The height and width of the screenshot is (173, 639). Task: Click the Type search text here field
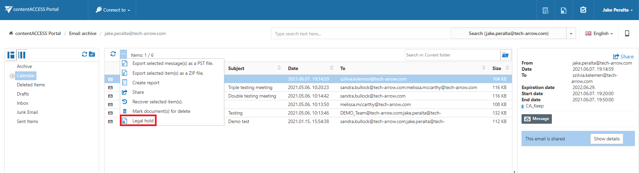pyautogui.click(x=361, y=34)
